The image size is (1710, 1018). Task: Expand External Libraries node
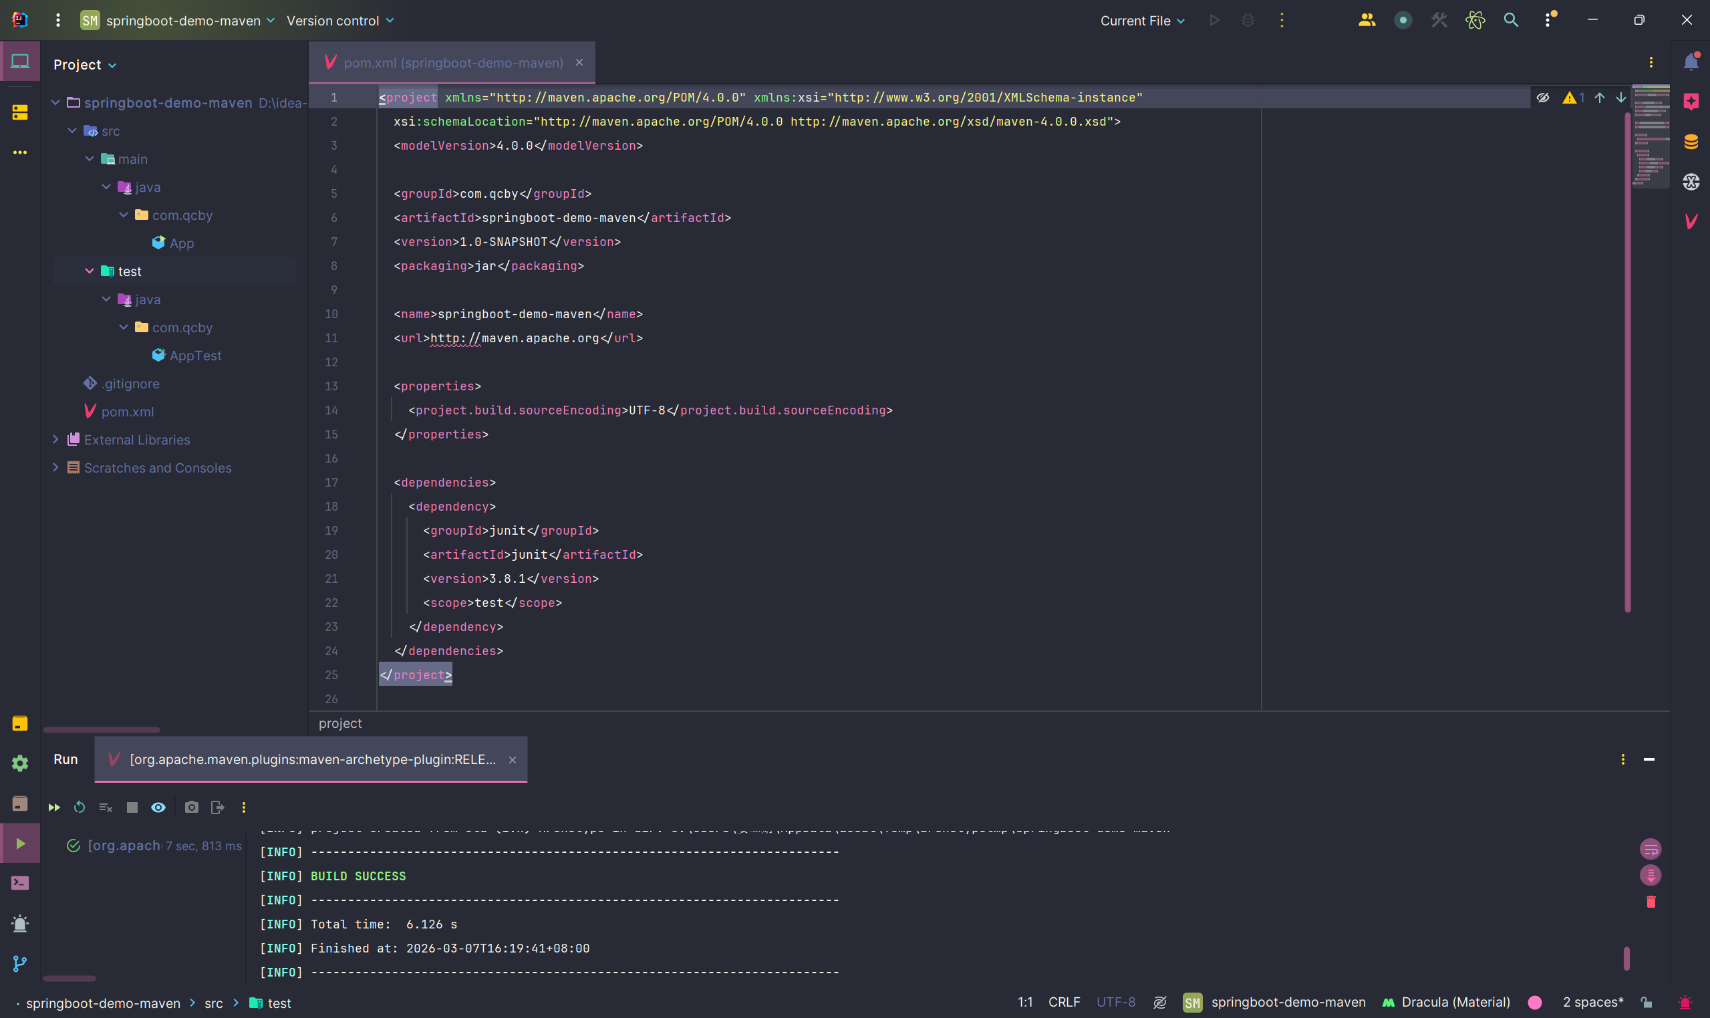(x=55, y=440)
